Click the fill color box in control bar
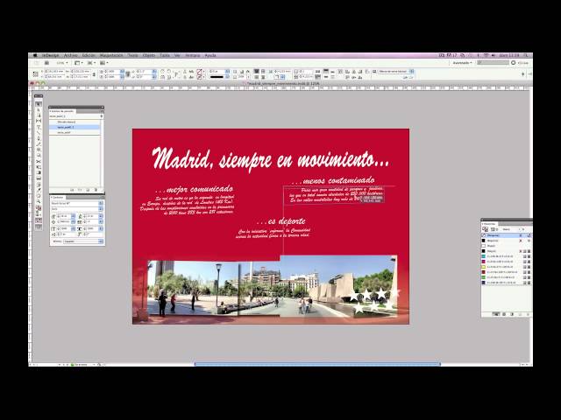Screen dimensions: 561x420 click(200, 72)
